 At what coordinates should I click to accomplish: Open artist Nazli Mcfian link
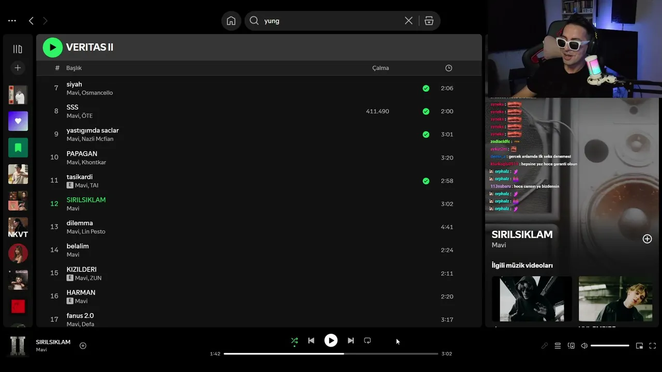(98, 139)
